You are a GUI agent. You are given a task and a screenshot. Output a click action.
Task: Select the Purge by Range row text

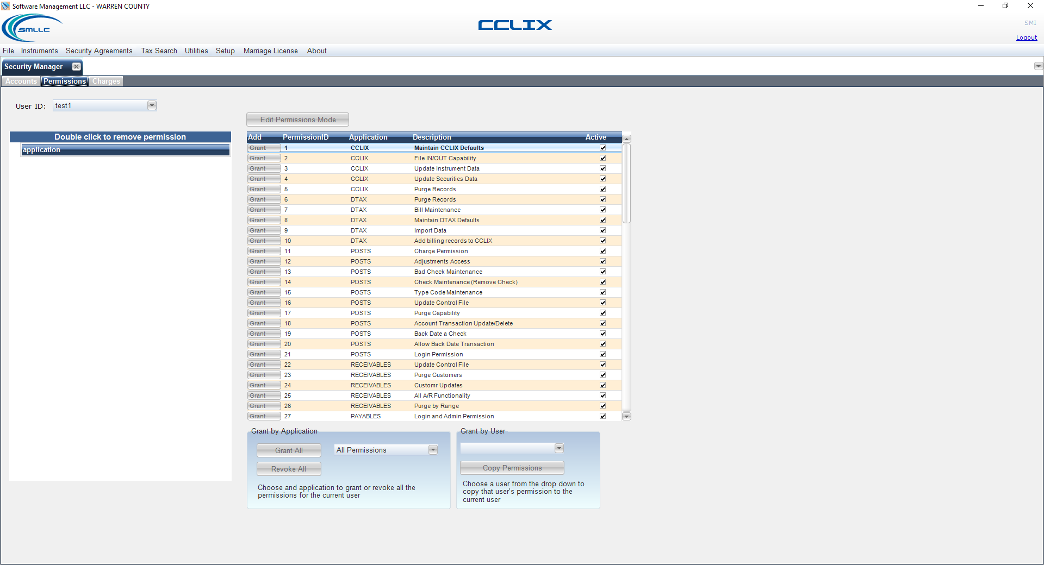[437, 406]
